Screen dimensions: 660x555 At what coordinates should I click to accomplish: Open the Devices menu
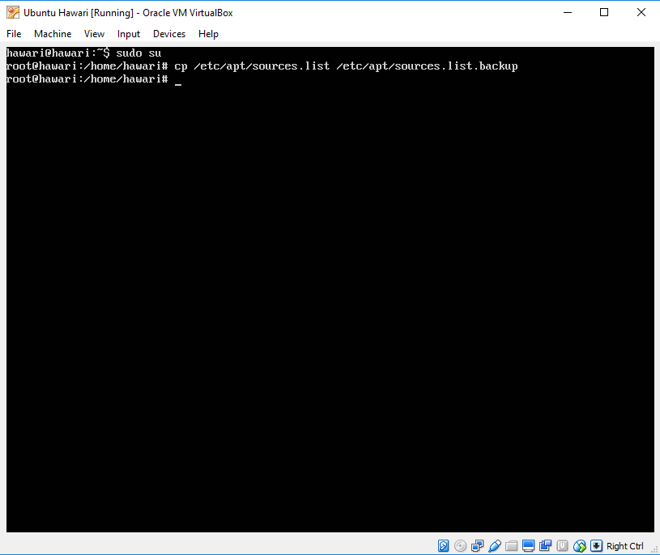click(x=168, y=34)
